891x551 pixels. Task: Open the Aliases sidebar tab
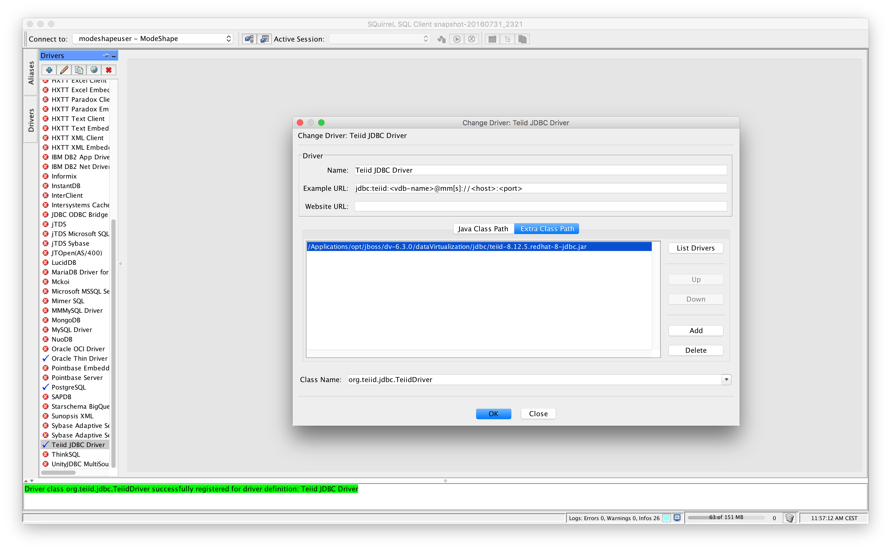pos(31,72)
